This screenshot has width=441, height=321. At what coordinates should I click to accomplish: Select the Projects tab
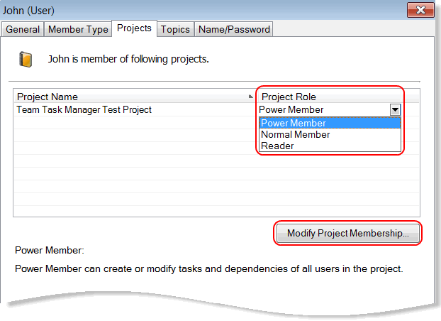click(x=134, y=28)
